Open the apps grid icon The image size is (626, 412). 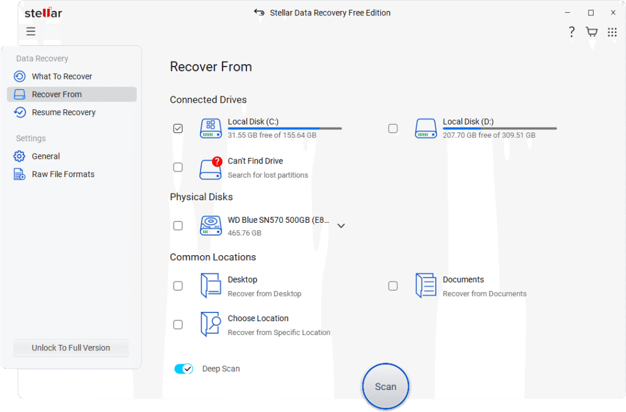tap(612, 32)
